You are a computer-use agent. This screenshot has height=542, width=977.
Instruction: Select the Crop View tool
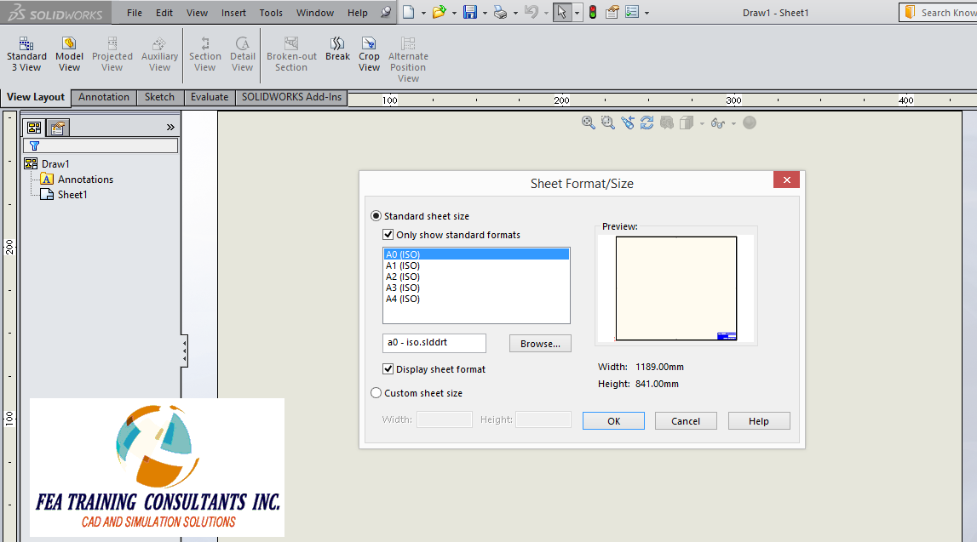click(x=369, y=54)
